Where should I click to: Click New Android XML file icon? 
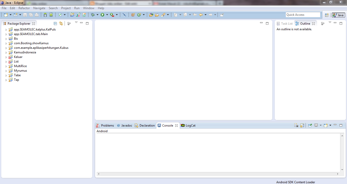[x=84, y=15]
